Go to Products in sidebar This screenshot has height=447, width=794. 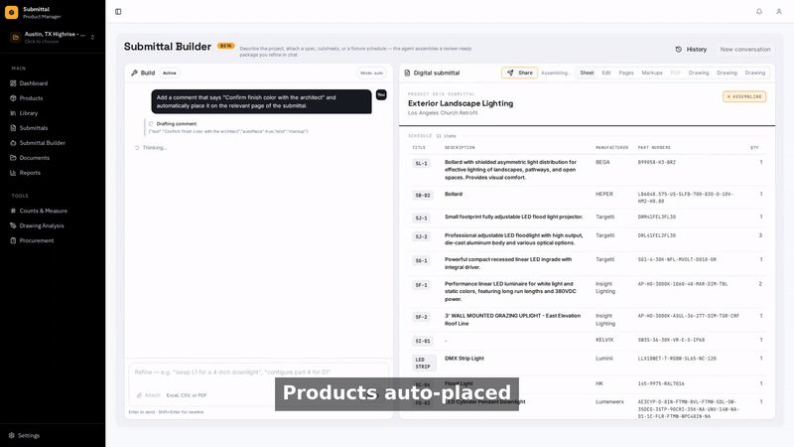[31, 98]
